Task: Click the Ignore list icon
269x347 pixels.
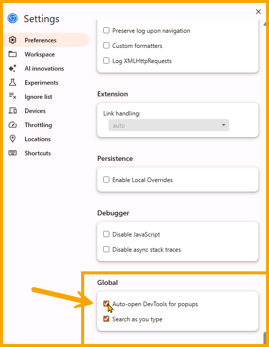Action: coord(13,96)
